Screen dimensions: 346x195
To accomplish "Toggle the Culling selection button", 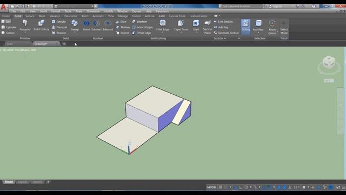I will (245, 27).
